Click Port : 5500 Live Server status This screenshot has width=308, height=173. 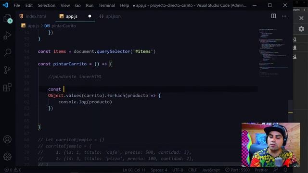pos(237,170)
